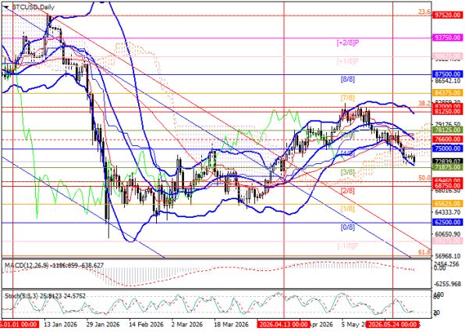Select the 78125.00 green price label

pos(448,130)
